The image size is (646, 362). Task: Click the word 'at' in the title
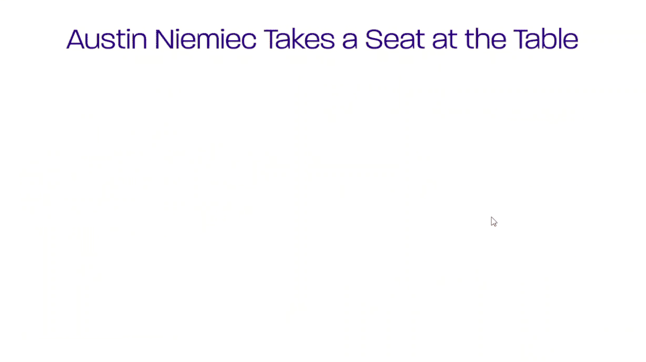point(445,40)
